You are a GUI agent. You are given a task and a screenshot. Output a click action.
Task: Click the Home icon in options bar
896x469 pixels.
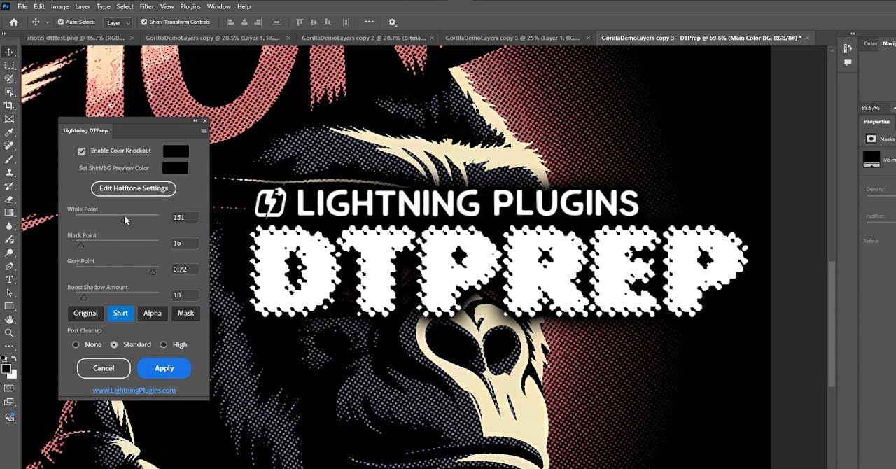tap(13, 22)
